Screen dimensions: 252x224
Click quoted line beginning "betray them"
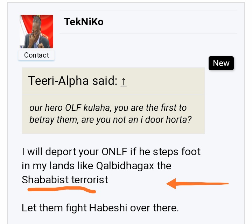pyautogui.click(x=110, y=120)
